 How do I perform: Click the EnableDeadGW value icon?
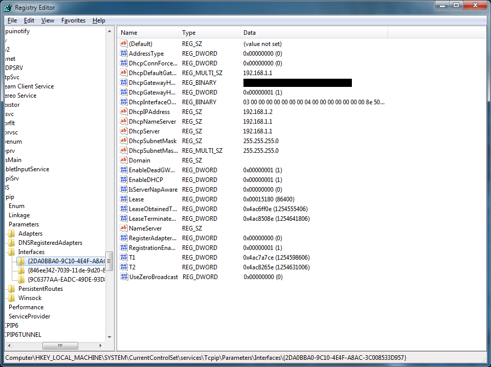(124, 170)
